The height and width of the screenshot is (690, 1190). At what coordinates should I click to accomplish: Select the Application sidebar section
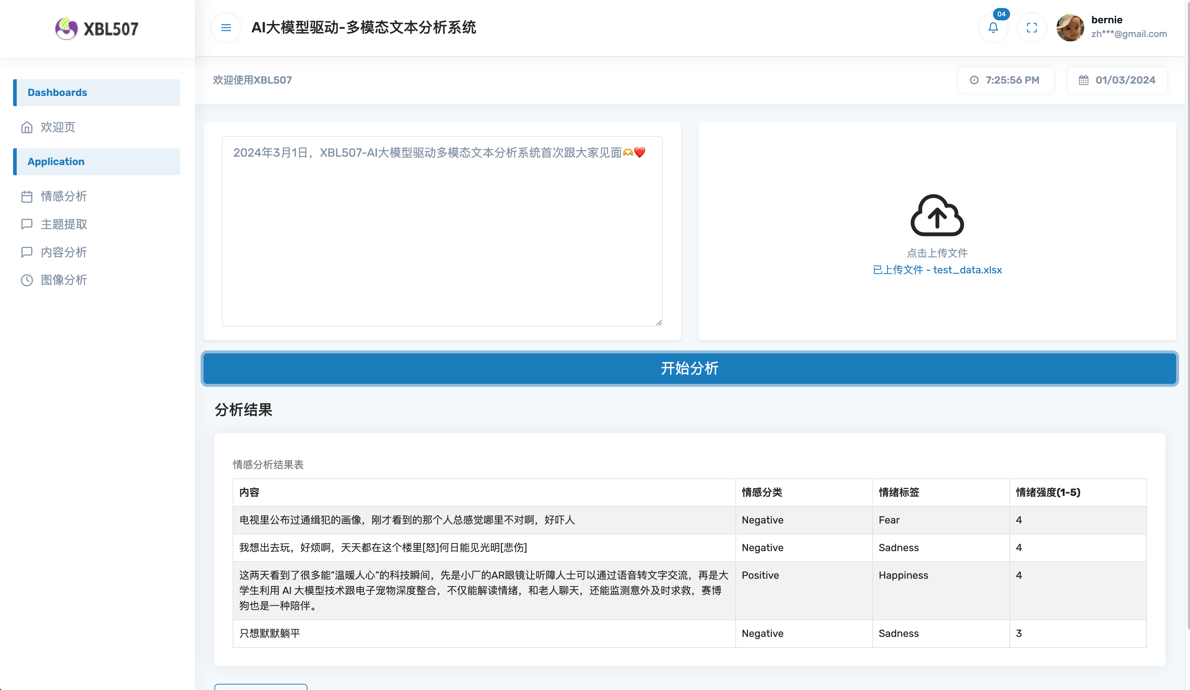97,161
